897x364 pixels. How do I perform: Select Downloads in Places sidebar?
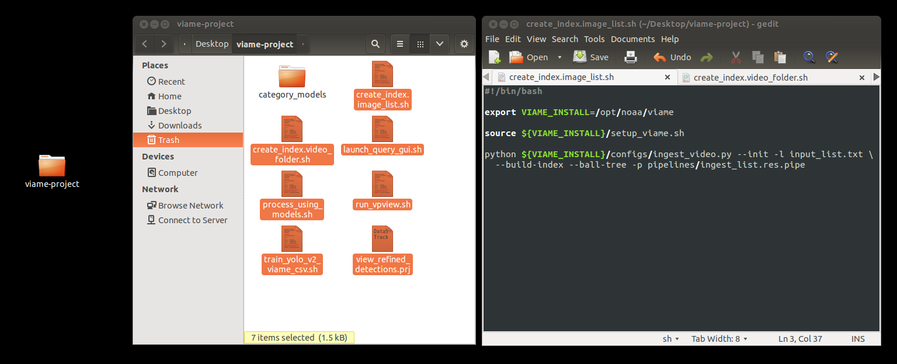187,126
